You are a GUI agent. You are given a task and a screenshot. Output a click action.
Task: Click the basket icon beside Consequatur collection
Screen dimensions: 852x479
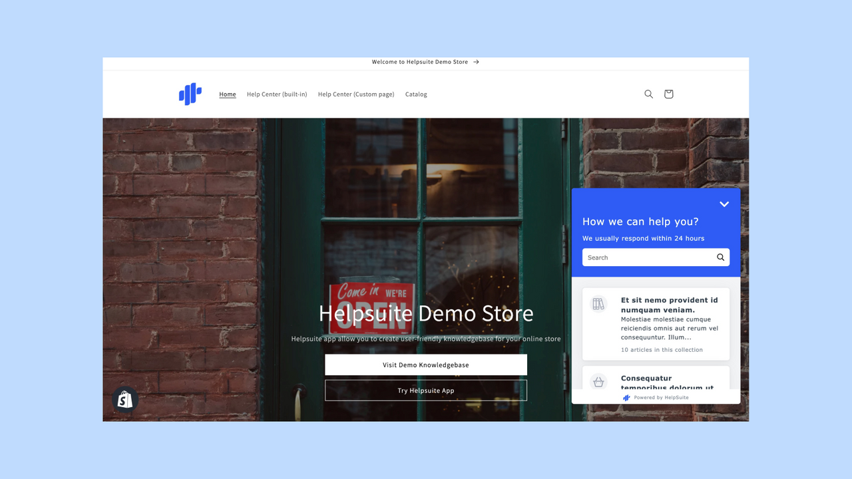(598, 382)
